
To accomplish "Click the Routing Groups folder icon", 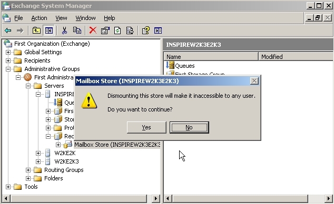I will tap(38, 170).
